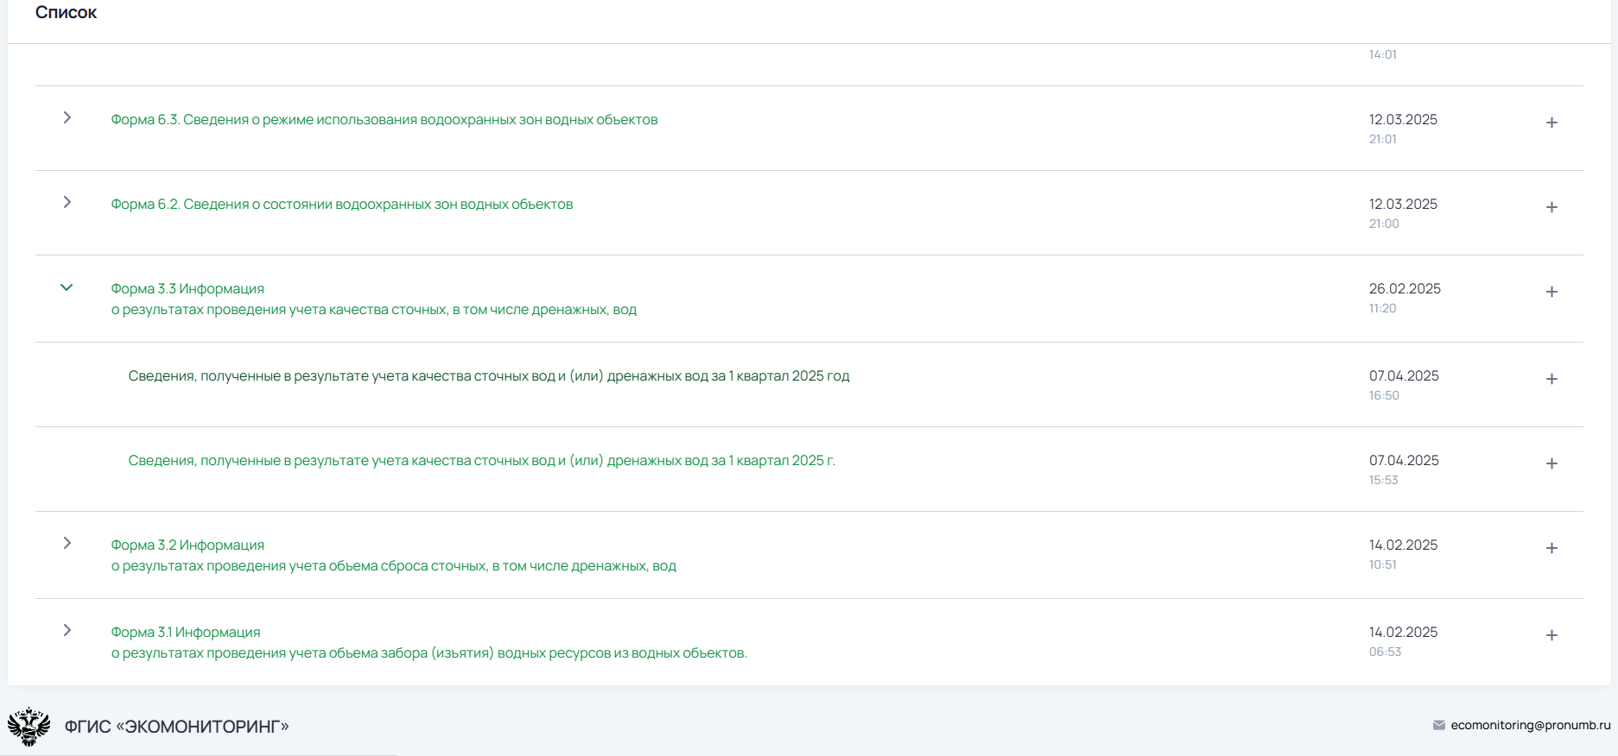Expand the Форма 6.2 row chevron
Viewport: 1618px width, 756px height.
click(x=67, y=202)
